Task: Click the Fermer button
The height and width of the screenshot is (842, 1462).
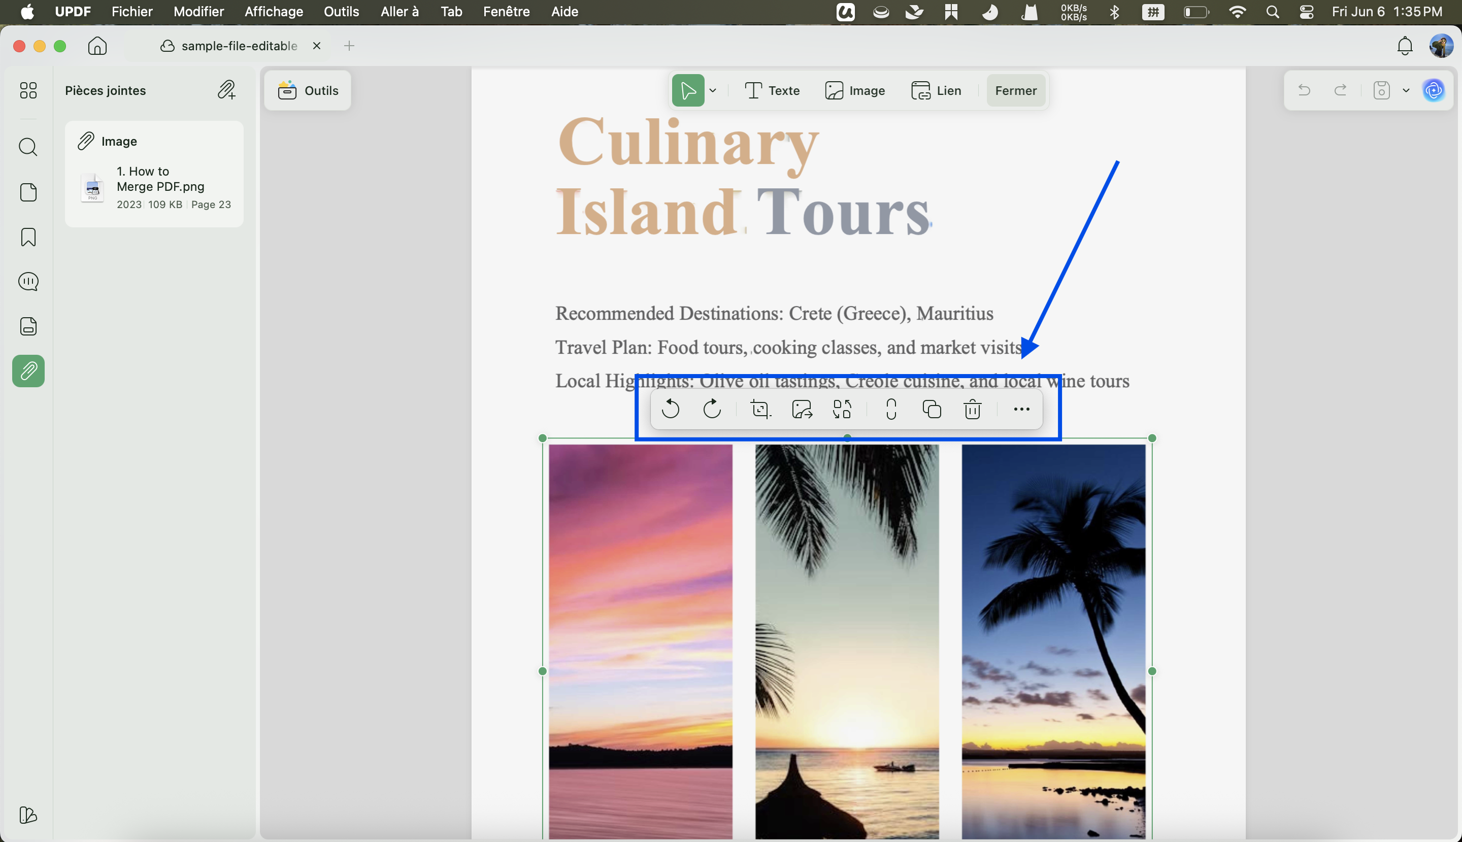Action: [1016, 90]
